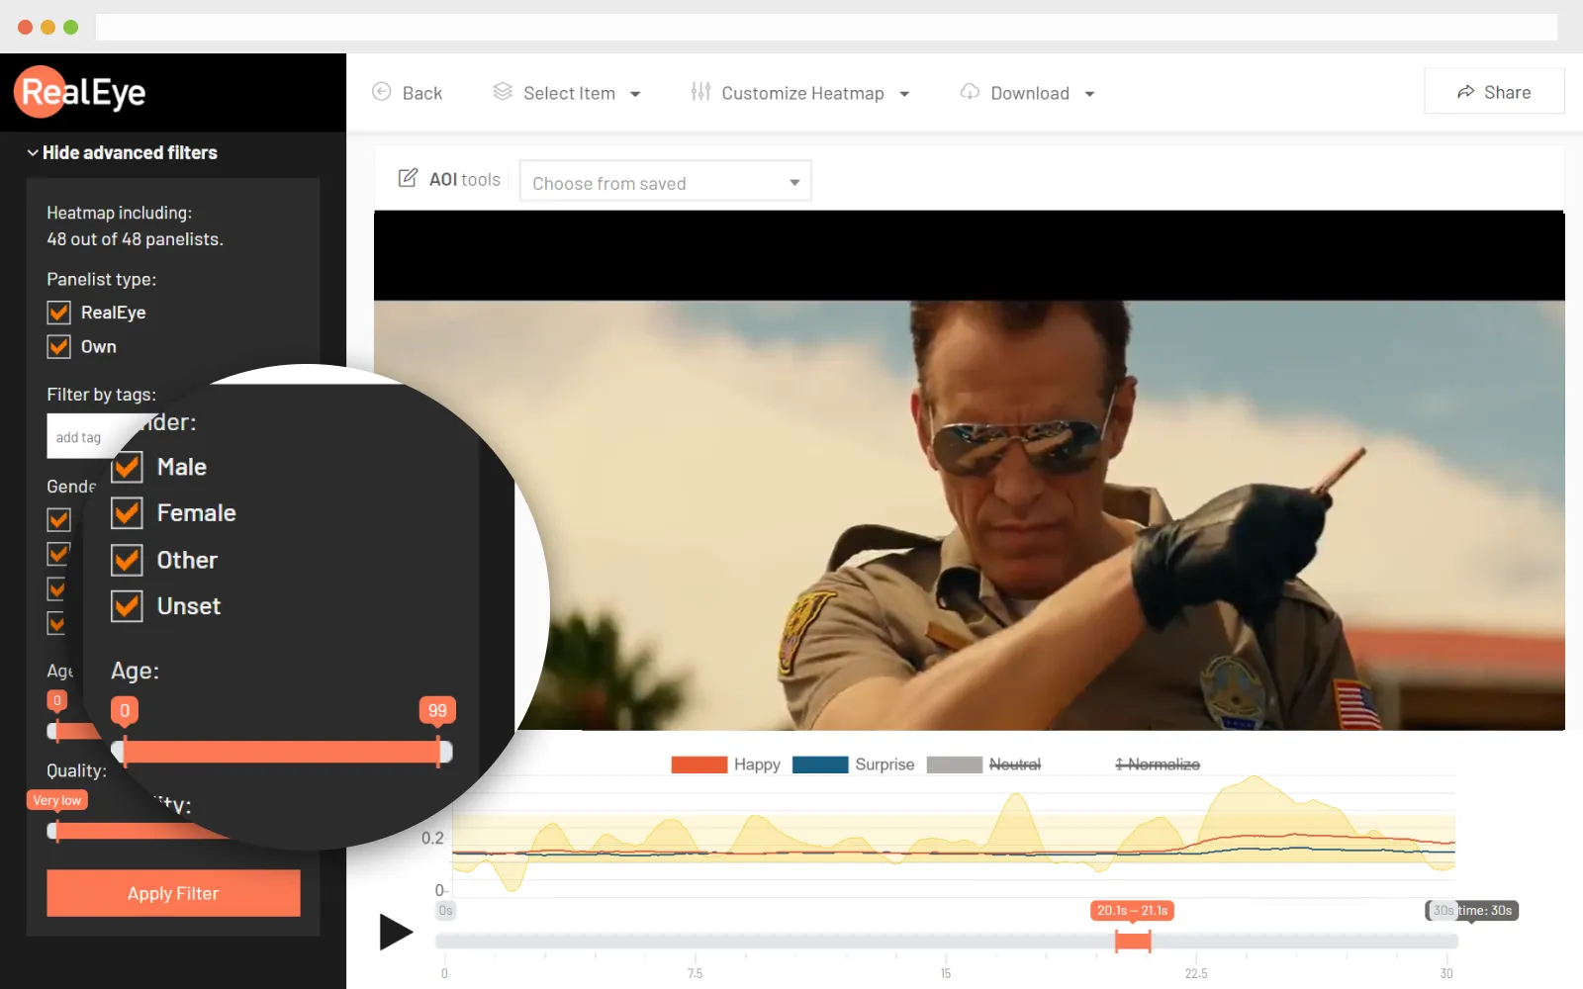The height and width of the screenshot is (989, 1583).
Task: Expand the Customize Heatmap dropdown arrow
Action: coord(904,94)
